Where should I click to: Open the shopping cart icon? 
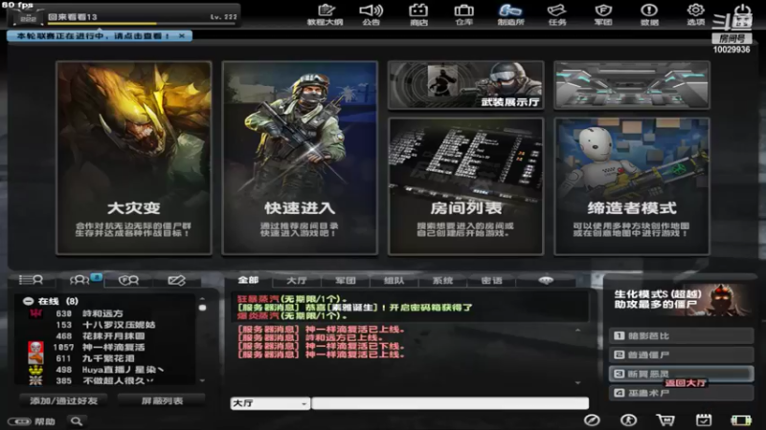(x=665, y=419)
